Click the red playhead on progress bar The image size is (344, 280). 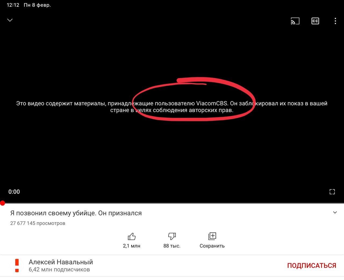[2, 203]
